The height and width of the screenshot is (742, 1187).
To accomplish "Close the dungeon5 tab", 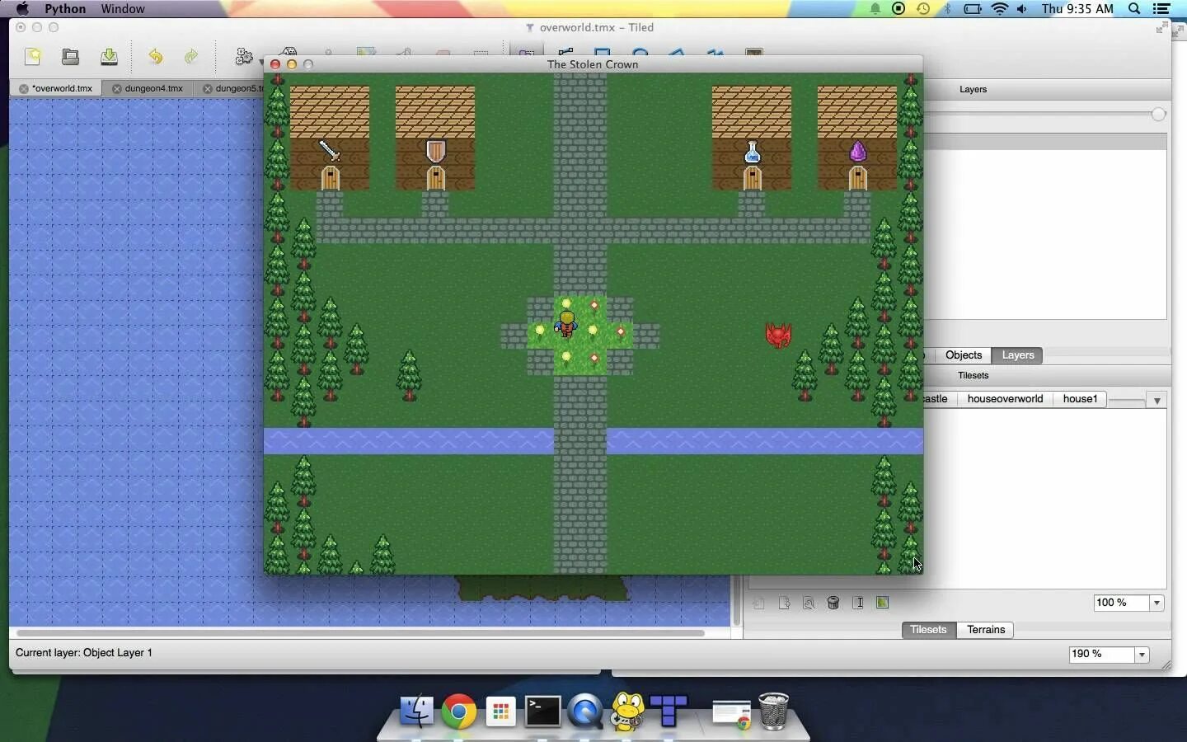I will [x=208, y=89].
